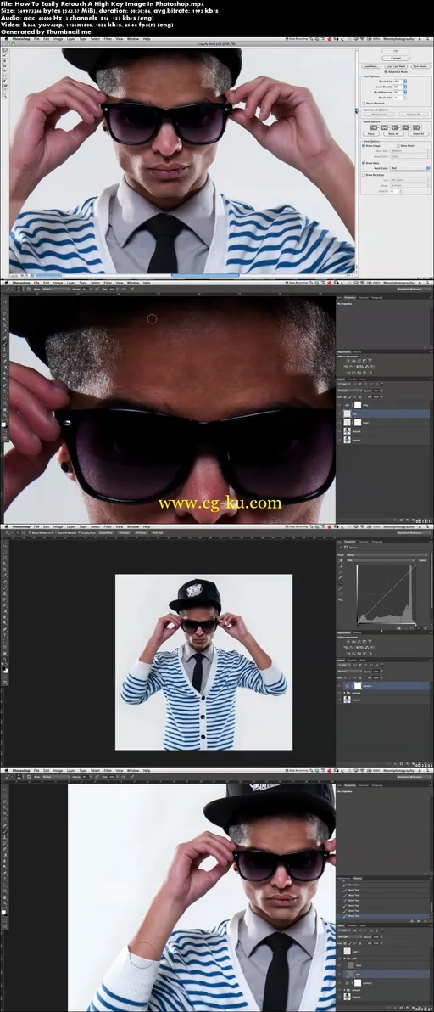Hide Original layer in close-up frame

339,440
